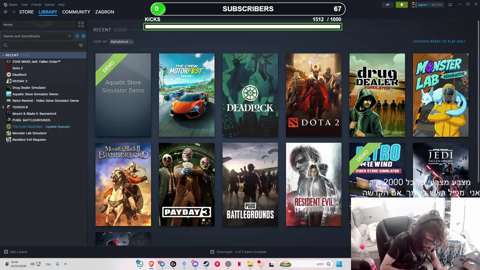Viewport: 480px width, 270px height.
Task: Open the ZAGRON profile tab
Action: [x=105, y=12]
